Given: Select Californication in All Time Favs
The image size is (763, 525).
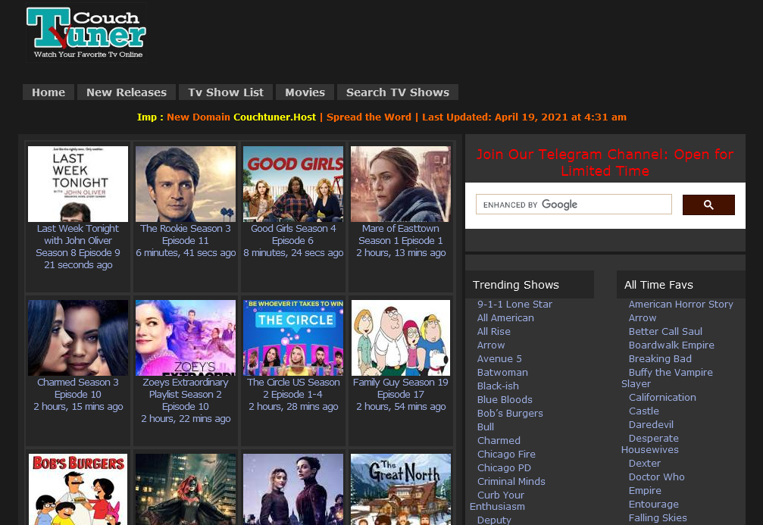Looking at the screenshot, I should pyautogui.click(x=662, y=397).
